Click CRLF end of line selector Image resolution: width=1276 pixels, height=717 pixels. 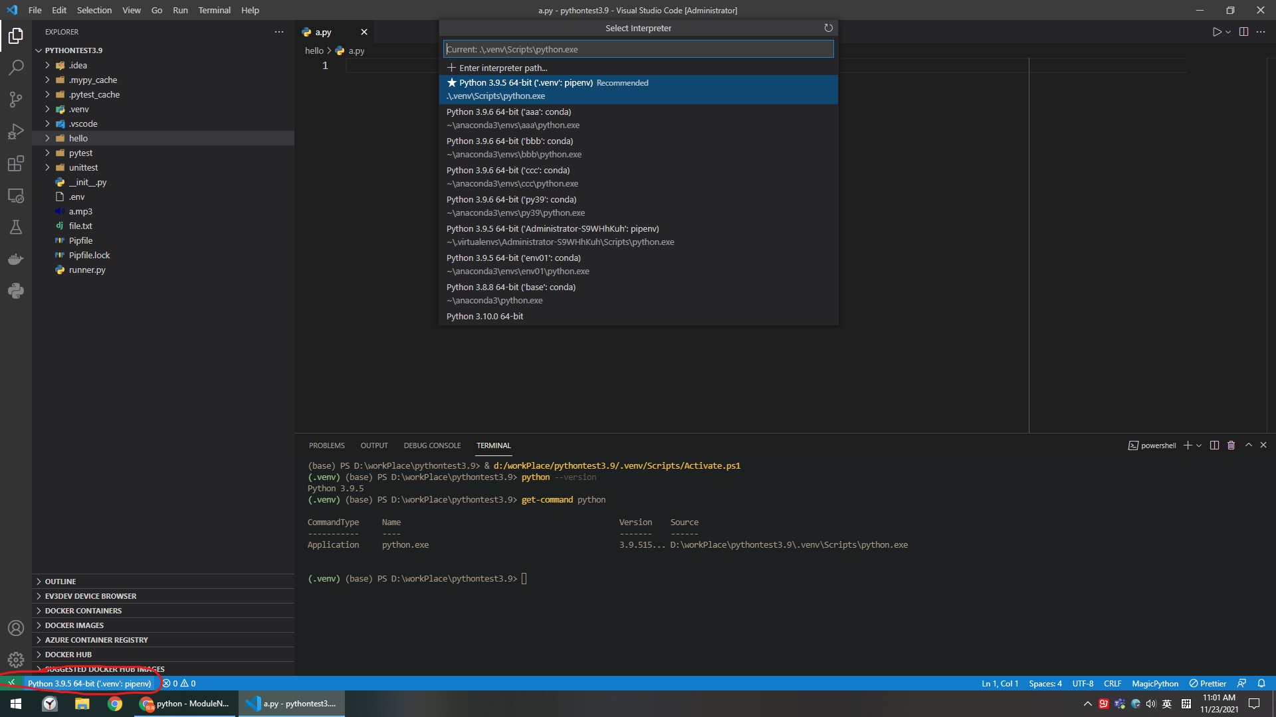[x=1113, y=683]
